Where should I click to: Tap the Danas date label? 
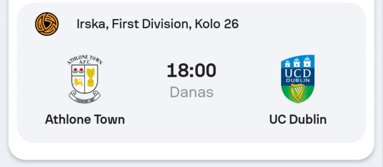click(x=191, y=92)
